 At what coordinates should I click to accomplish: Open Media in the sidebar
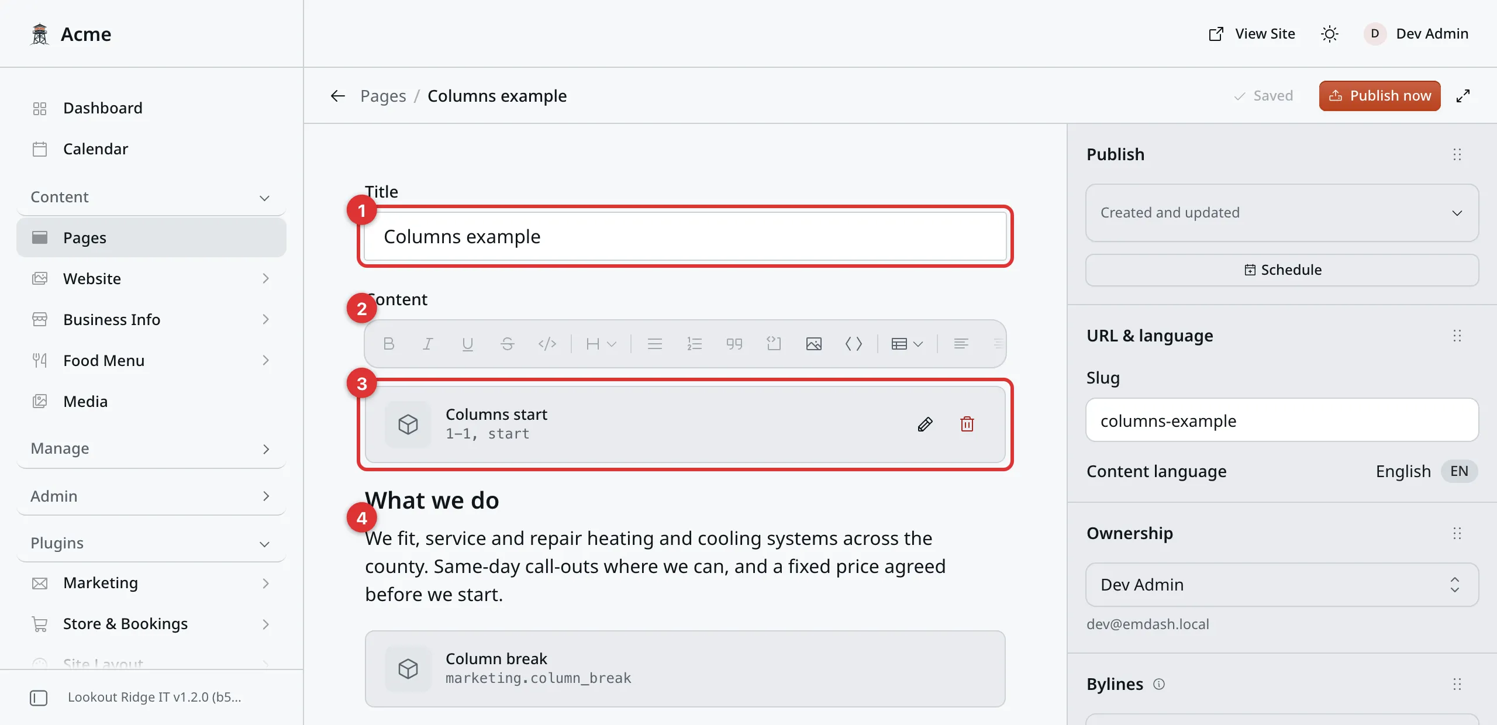(151, 402)
